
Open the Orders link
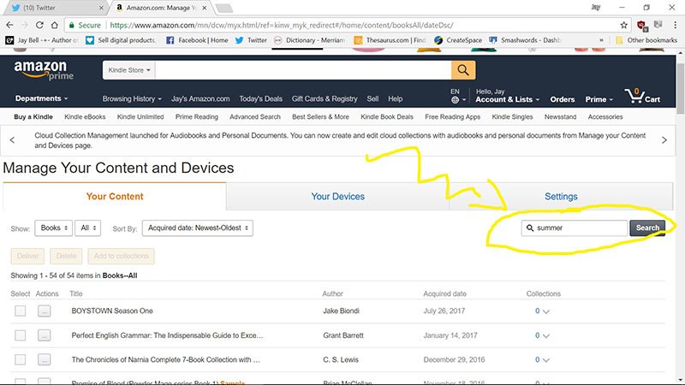coord(563,99)
